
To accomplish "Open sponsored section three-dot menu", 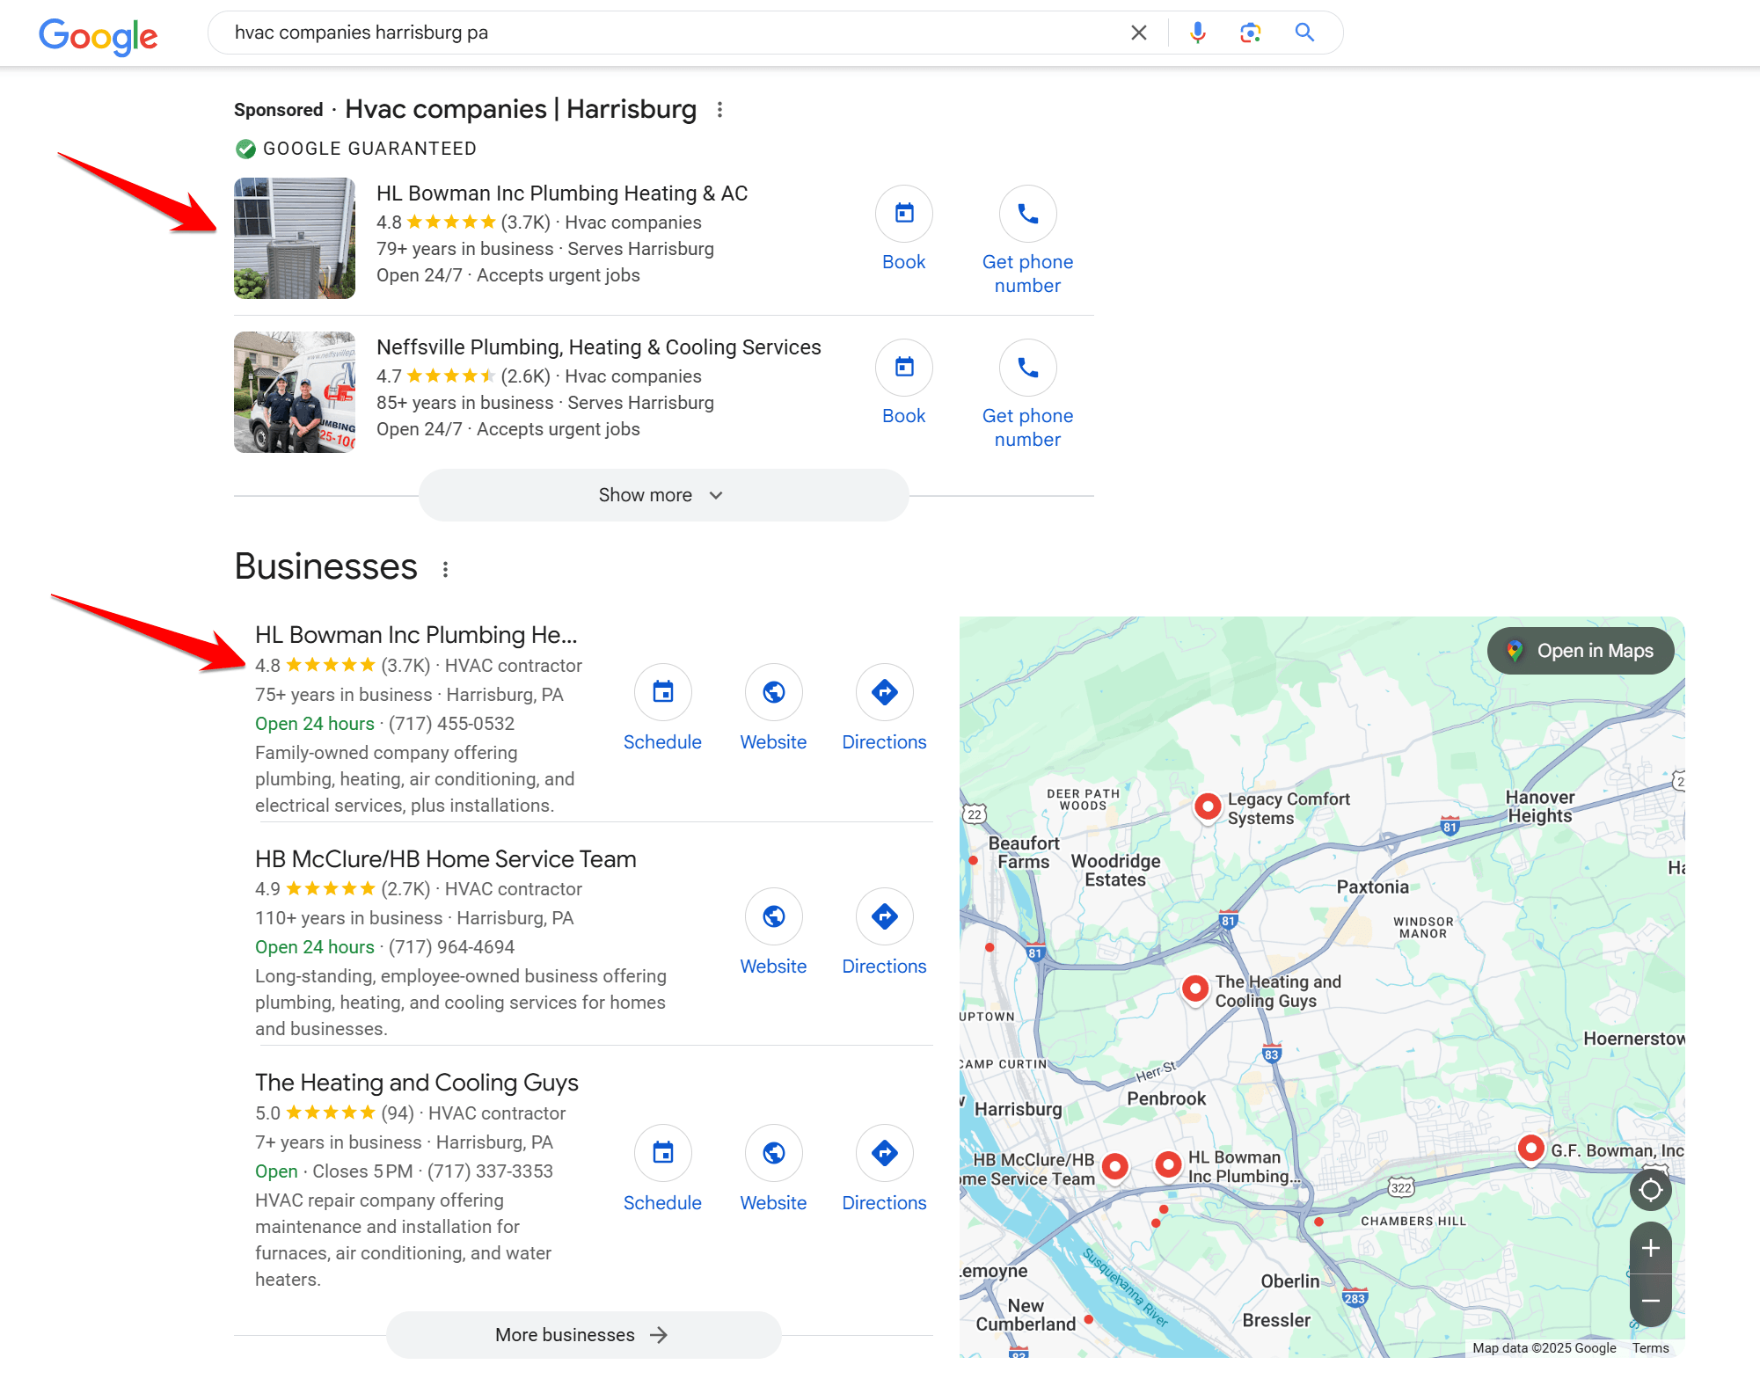I will pyautogui.click(x=720, y=110).
